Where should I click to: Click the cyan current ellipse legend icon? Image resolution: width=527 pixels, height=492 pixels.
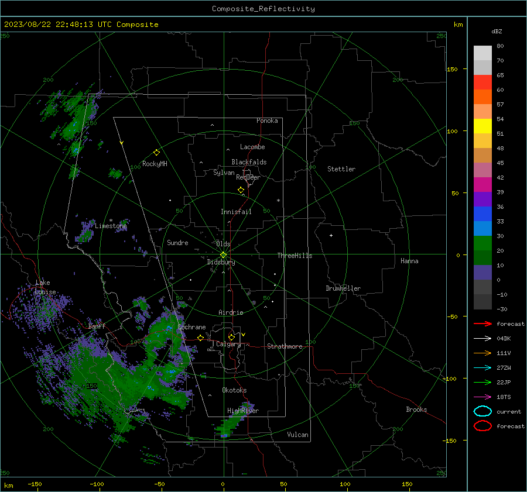[x=482, y=411]
